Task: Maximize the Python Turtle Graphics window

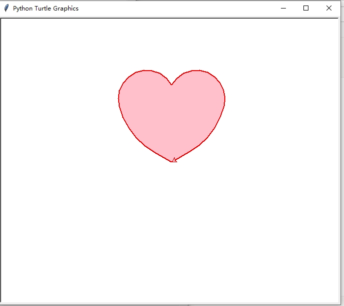Action: pyautogui.click(x=306, y=8)
